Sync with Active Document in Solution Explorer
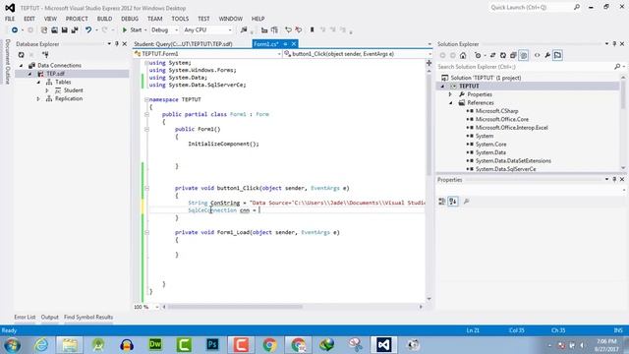This screenshot has height=354, width=629. coord(492,55)
